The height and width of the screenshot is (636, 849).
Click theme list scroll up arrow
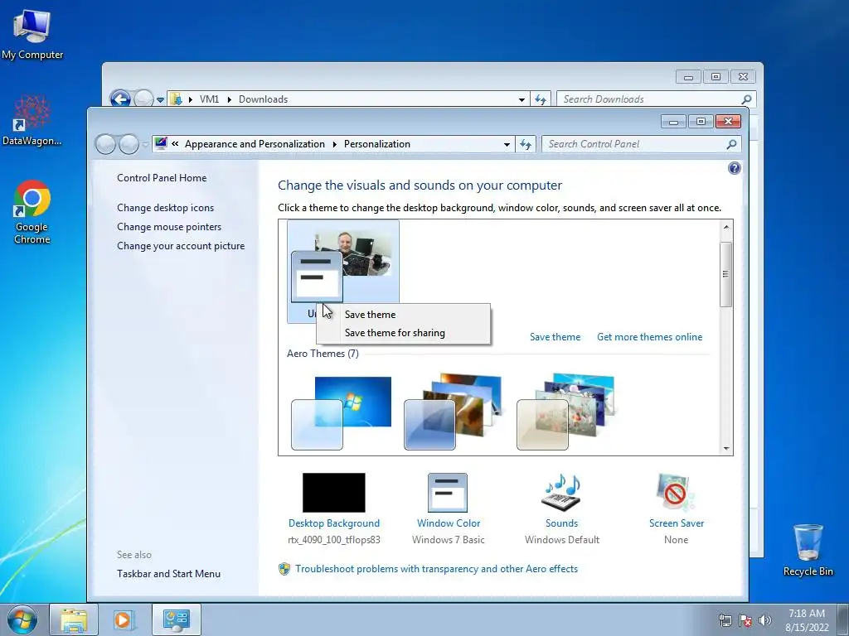726,227
